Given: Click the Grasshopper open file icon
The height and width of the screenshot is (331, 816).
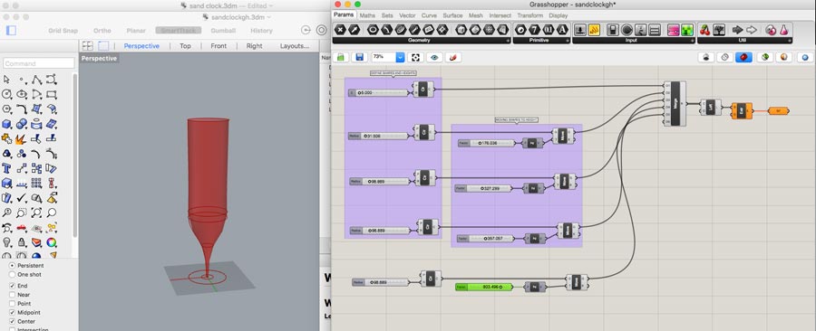Looking at the screenshot, I should [340, 57].
